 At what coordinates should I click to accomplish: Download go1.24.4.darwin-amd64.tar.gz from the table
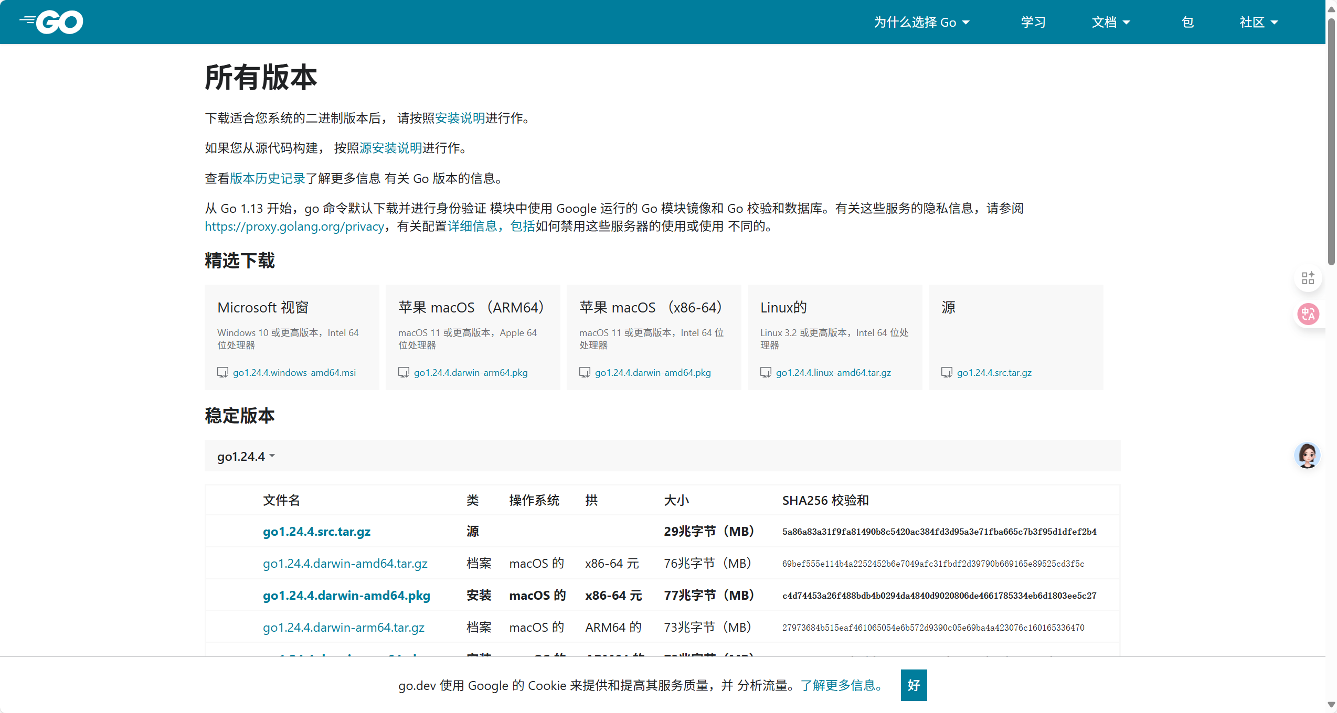coord(345,564)
